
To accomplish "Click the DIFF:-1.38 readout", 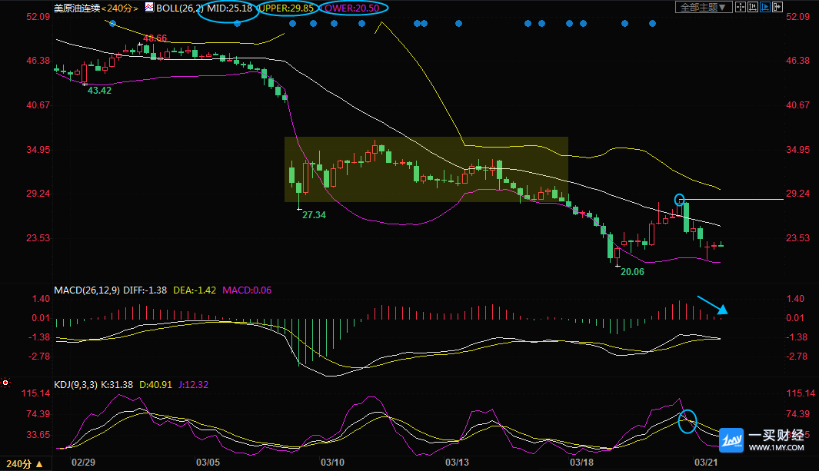I will tap(145, 290).
